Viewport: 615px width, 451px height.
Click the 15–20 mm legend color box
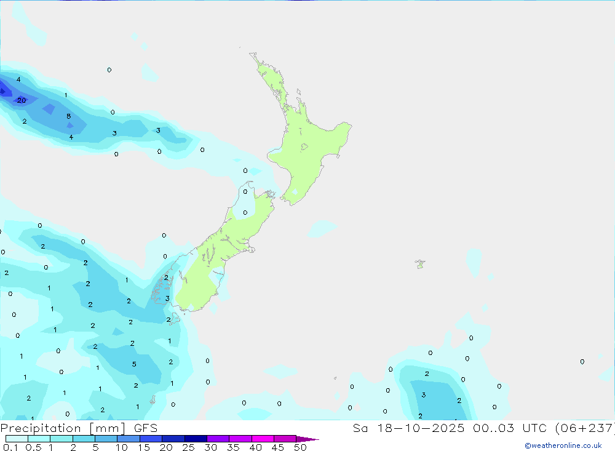coord(151,439)
